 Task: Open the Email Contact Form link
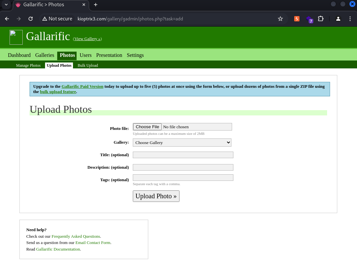pyautogui.click(x=93, y=243)
